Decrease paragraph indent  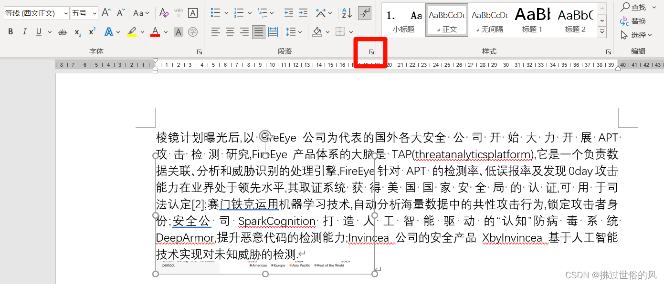(x=289, y=13)
